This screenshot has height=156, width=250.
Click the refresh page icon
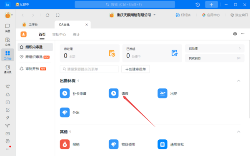point(47,15)
